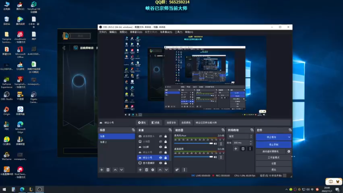
Task: Open the mixer footer three-dot menu
Action: (x=184, y=170)
